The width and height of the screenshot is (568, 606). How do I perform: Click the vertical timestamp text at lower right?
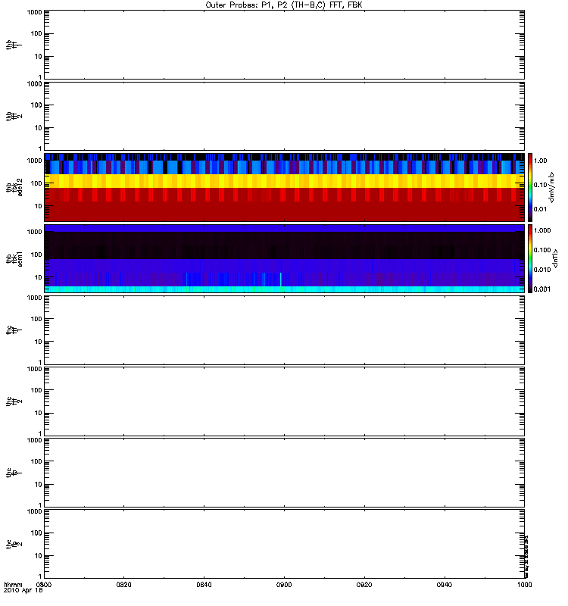coord(526,556)
